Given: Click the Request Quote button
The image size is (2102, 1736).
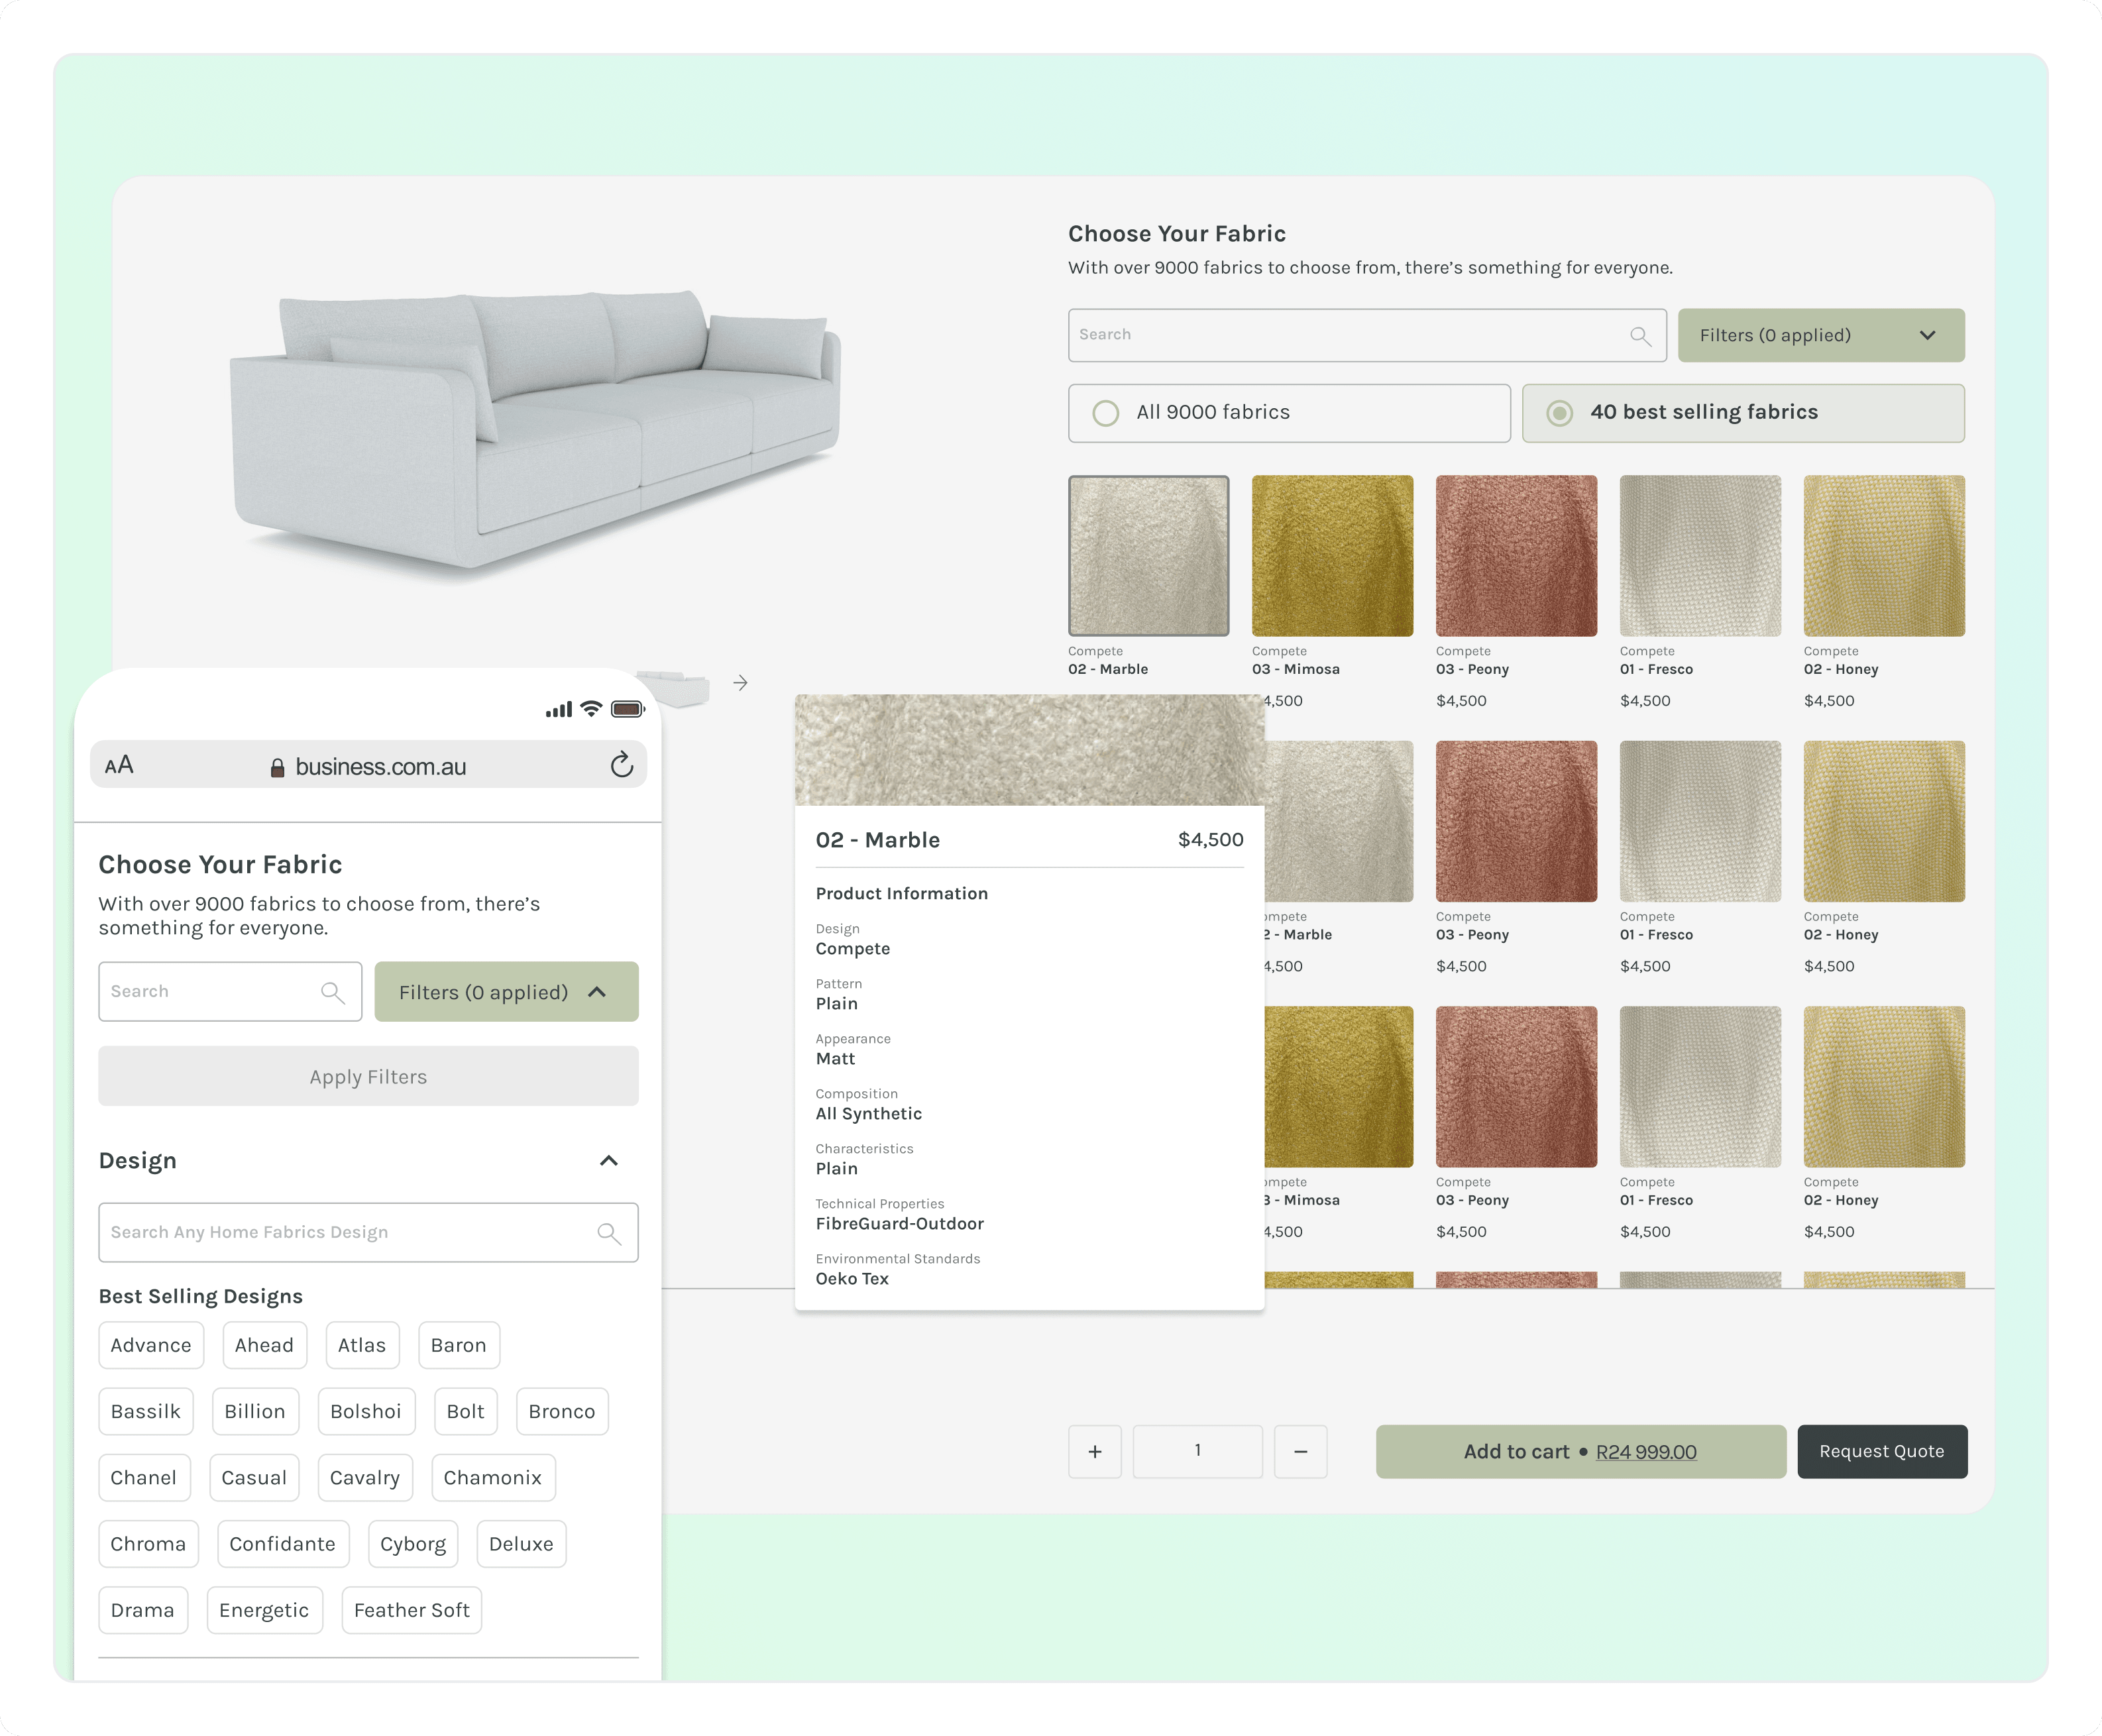Looking at the screenshot, I should pos(1881,1451).
